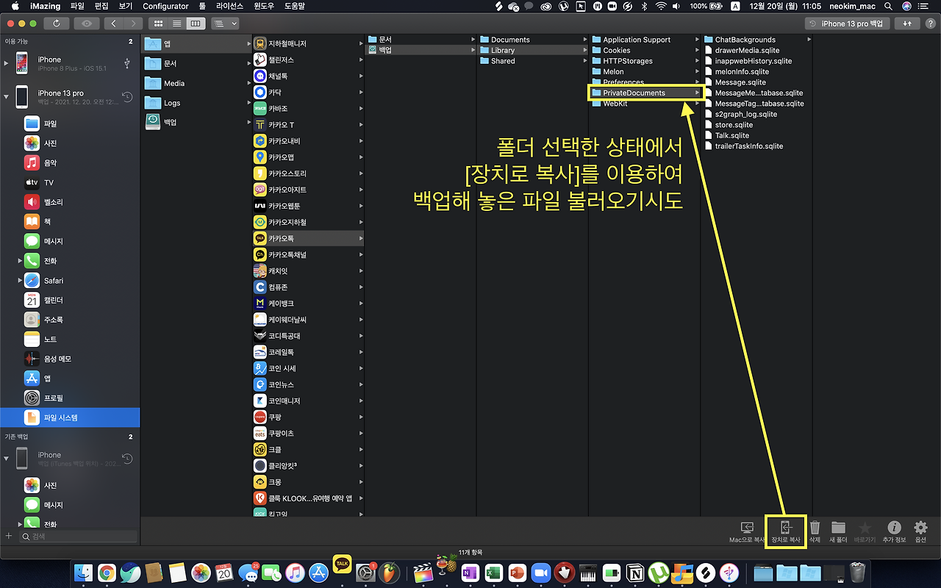The width and height of the screenshot is (941, 588).
Task: Click the refresh icon in the toolbar
Action: coord(57,23)
